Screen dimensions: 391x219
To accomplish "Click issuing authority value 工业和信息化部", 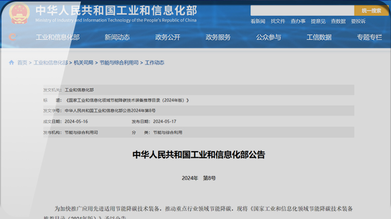I will coord(79,90).
